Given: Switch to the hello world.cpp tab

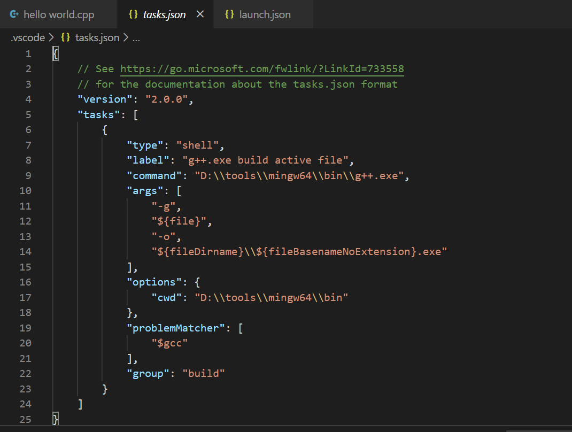Looking at the screenshot, I should click(x=59, y=14).
